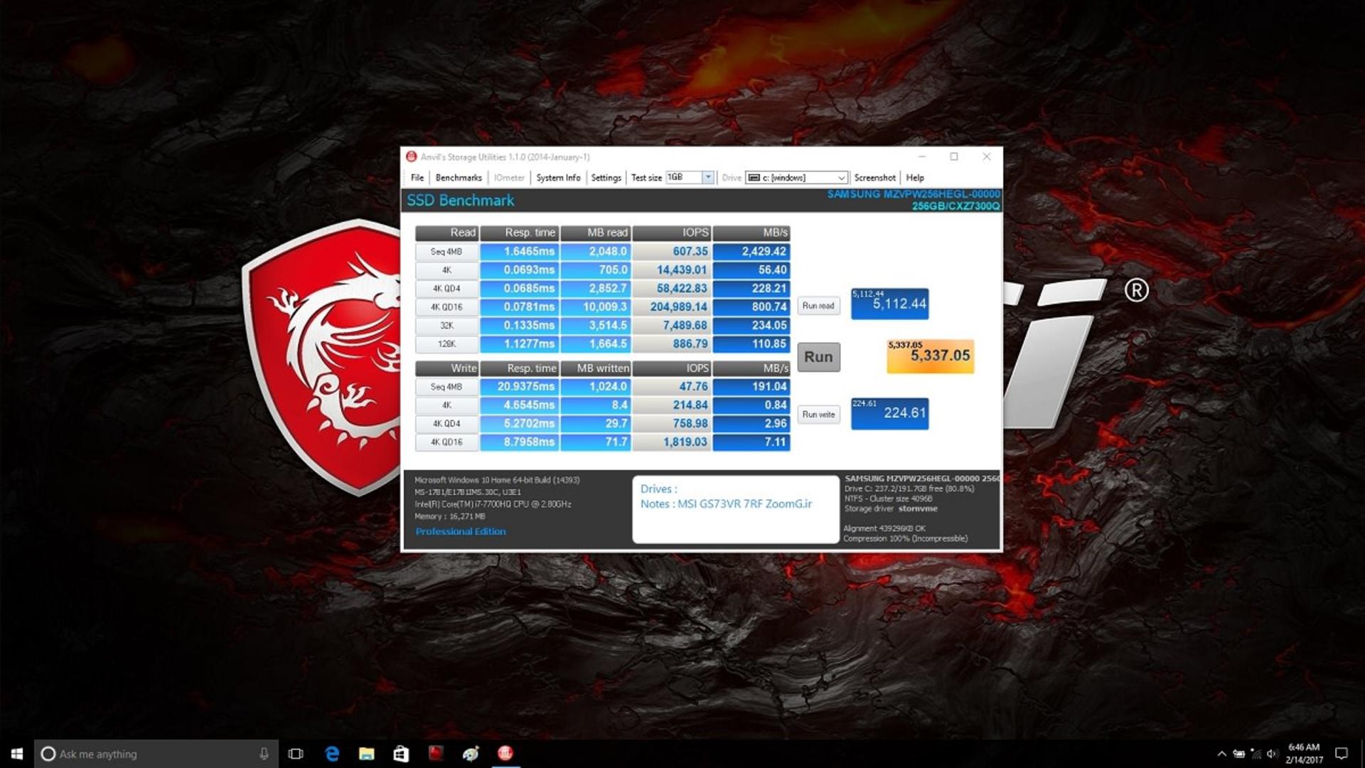Open the System Info menu
Image resolution: width=1365 pixels, height=768 pixels.
(x=558, y=178)
